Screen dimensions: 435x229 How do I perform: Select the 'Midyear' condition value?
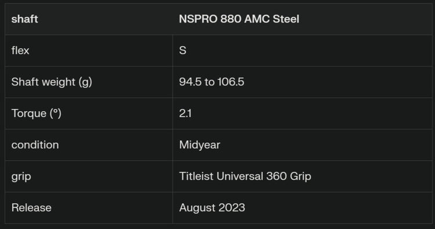click(x=200, y=145)
